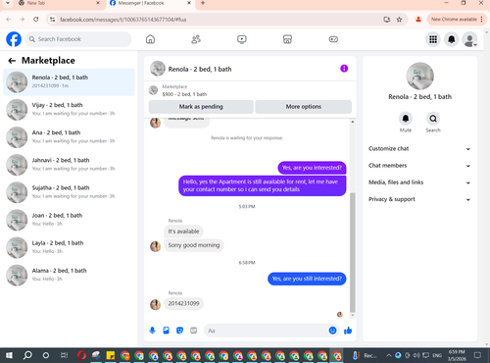This screenshot has width=490, height=363.
Task: Expand the Customize chat section
Action: 419,149
